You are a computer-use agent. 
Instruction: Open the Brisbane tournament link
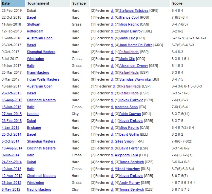pyautogui.click(x=34, y=127)
